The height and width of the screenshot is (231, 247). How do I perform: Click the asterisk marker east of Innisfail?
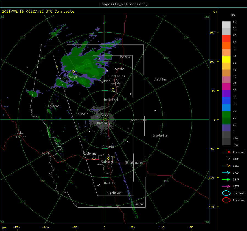(x=130, y=94)
